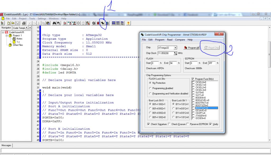Open the Program menu in Chip Programmer
The image size is (271, 155).
160,40
